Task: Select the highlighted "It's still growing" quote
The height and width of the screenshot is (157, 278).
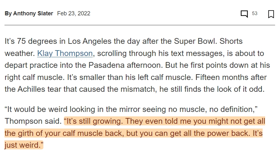Action: tap(93, 121)
